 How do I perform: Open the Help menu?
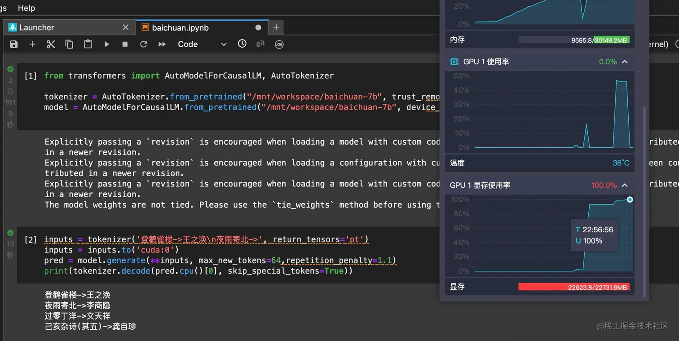(26, 8)
